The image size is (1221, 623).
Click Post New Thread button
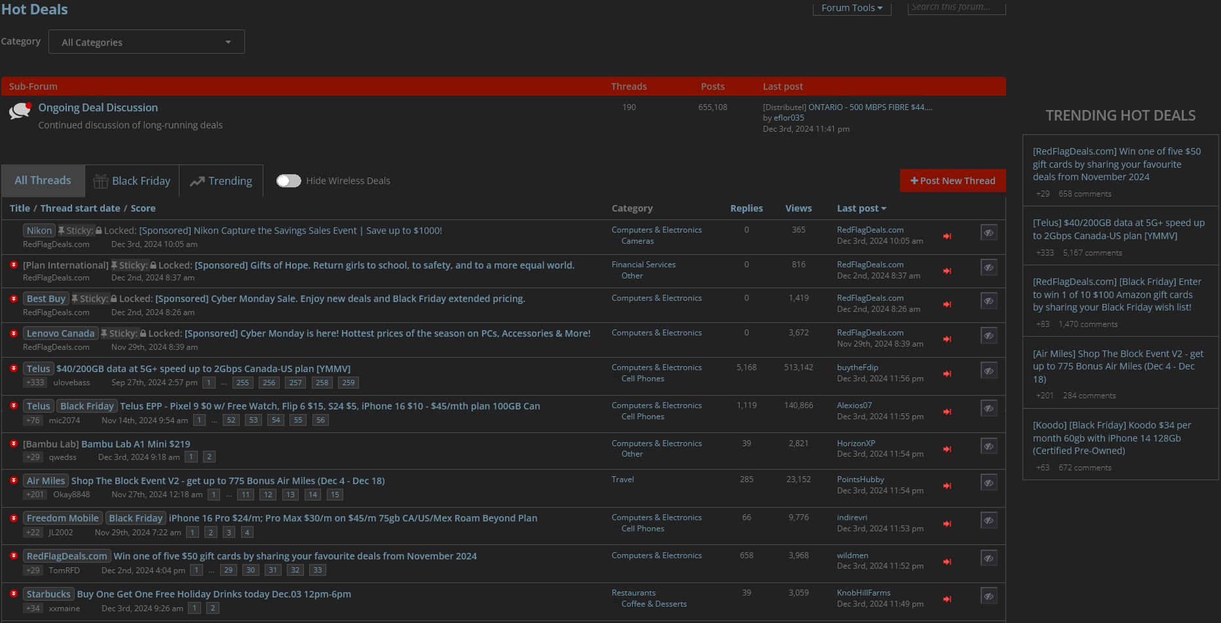click(x=952, y=181)
